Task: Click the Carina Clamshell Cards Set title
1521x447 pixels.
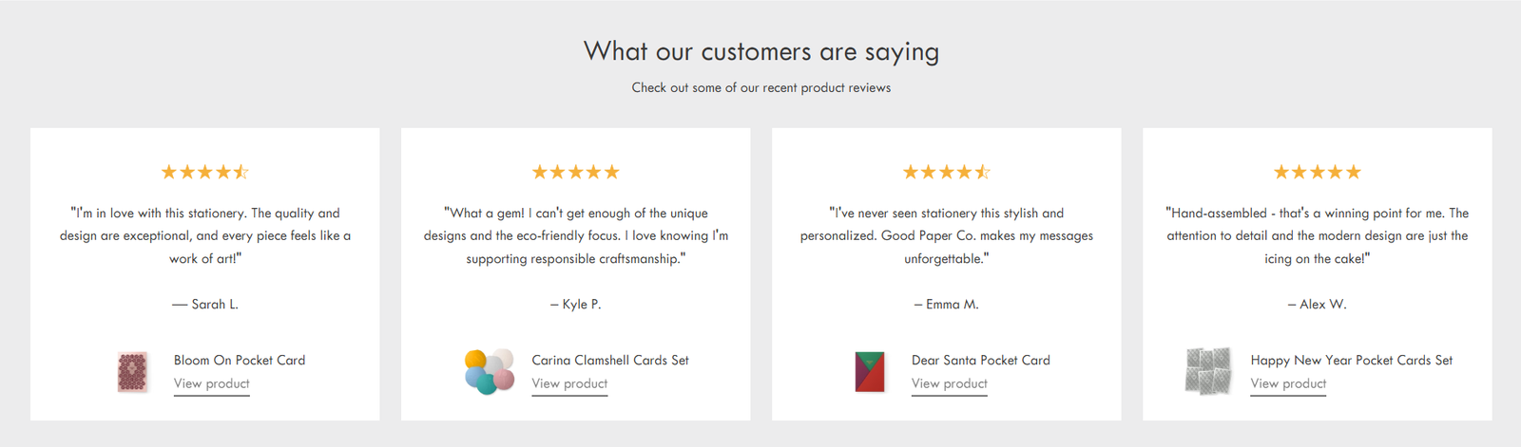Action: point(610,360)
